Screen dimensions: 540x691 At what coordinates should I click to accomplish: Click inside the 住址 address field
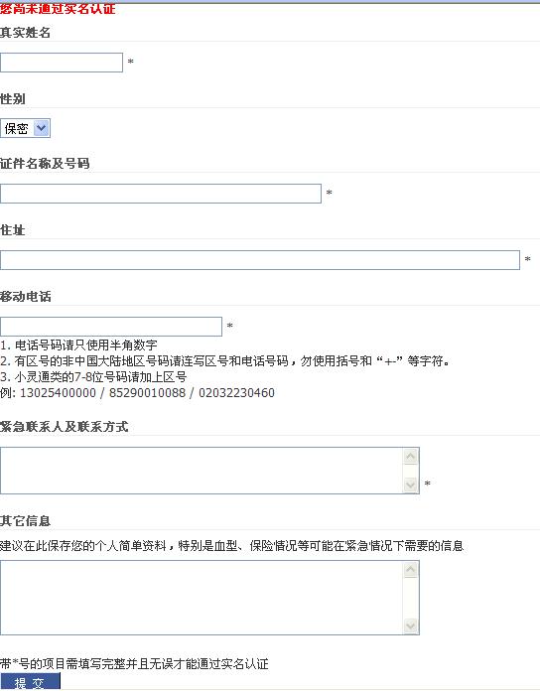(x=260, y=260)
